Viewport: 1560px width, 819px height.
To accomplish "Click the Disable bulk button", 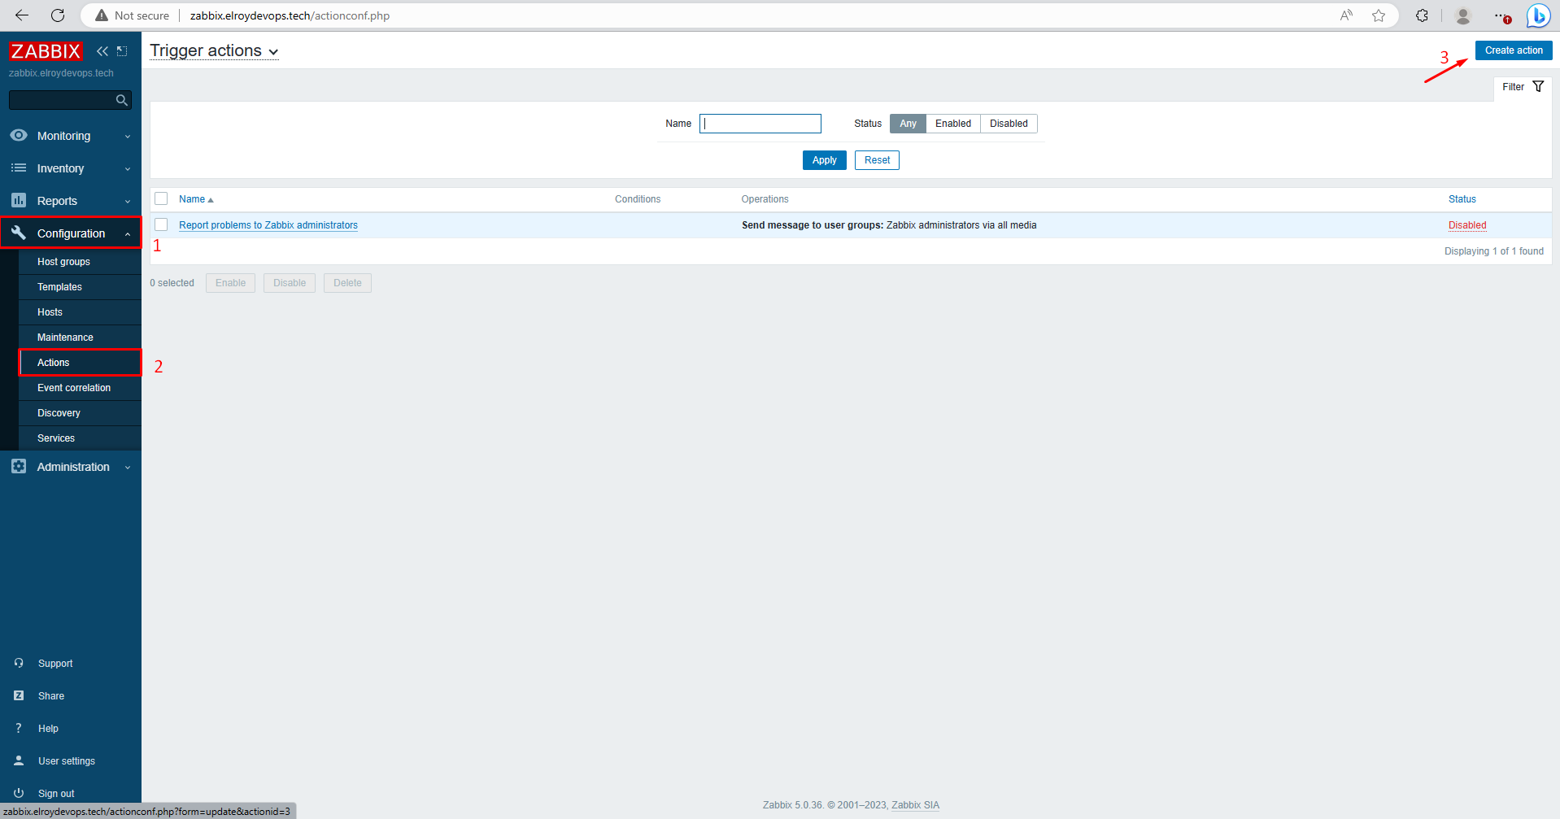I will [290, 283].
